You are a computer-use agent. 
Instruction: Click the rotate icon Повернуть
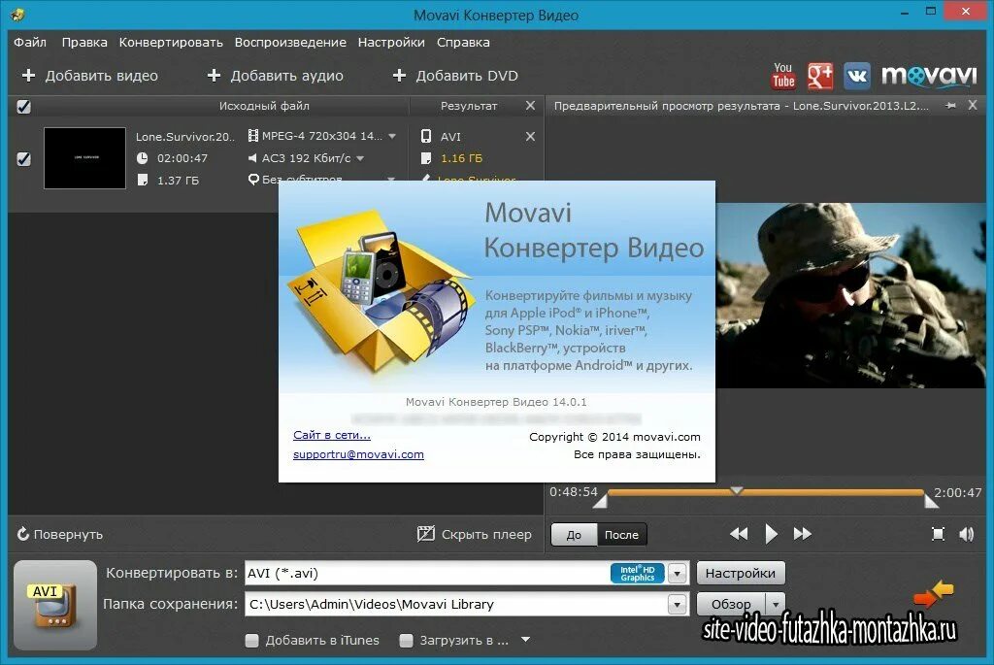(23, 534)
